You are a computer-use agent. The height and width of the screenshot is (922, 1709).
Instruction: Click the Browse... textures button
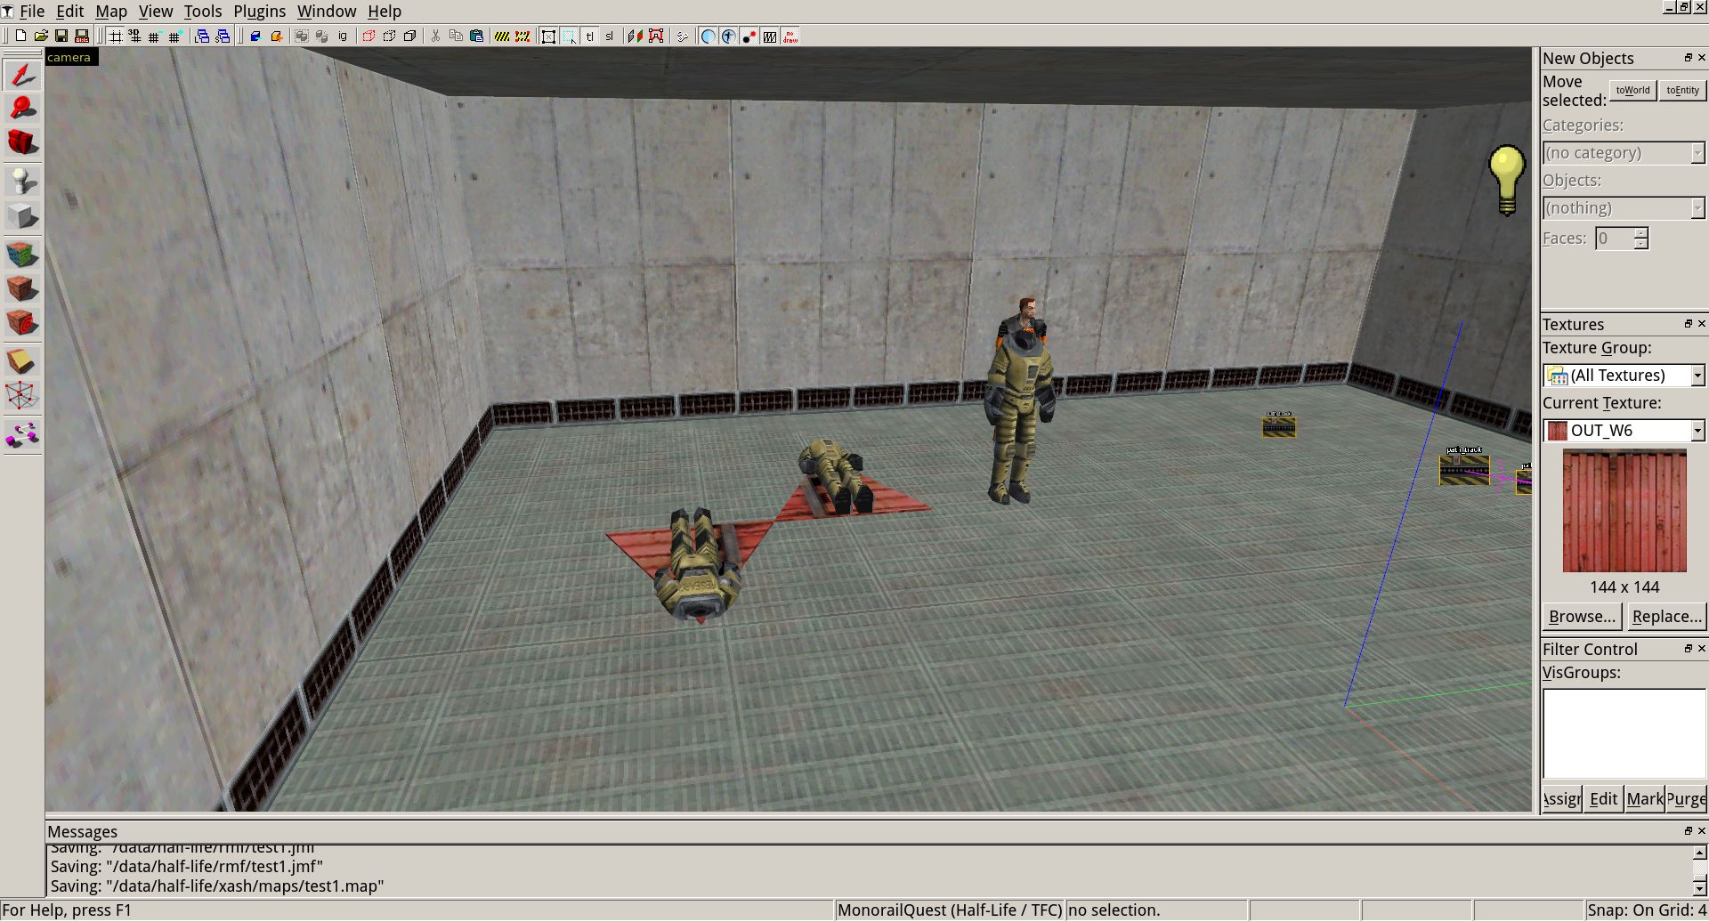coord(1582,616)
